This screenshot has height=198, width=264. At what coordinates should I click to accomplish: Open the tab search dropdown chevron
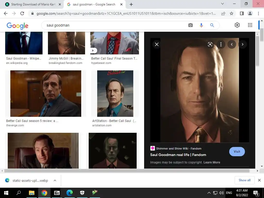(x=222, y=4)
